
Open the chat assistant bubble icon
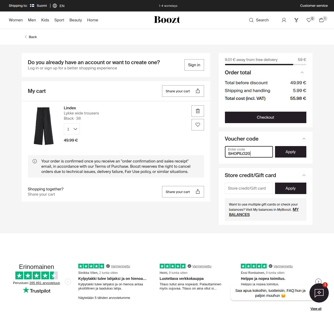[319, 293]
